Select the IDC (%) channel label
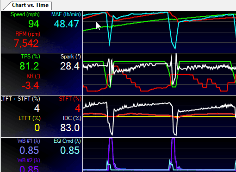Image resolution: width=236 pixels, height=172 pixels. point(72,118)
